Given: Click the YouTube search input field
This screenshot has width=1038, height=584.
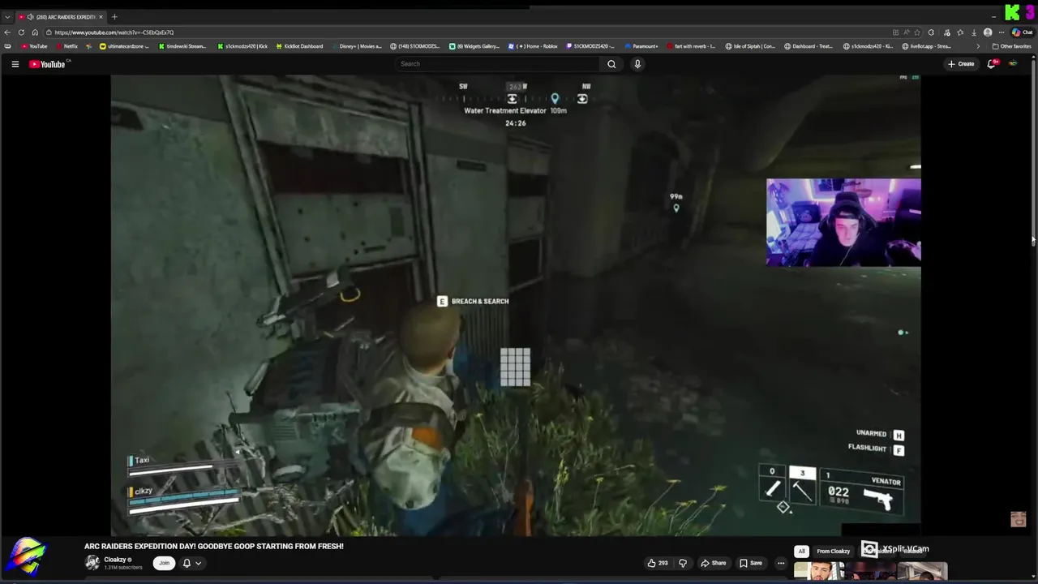Looking at the screenshot, I should point(497,64).
